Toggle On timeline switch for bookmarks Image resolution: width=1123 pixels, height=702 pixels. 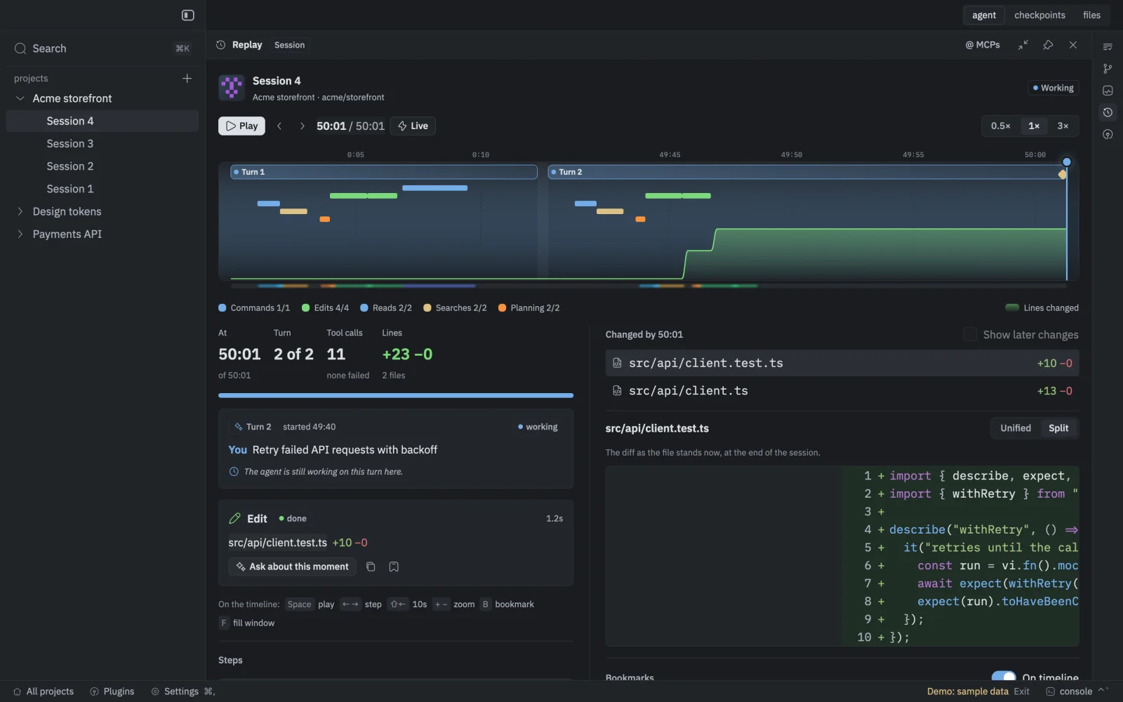click(x=1004, y=677)
